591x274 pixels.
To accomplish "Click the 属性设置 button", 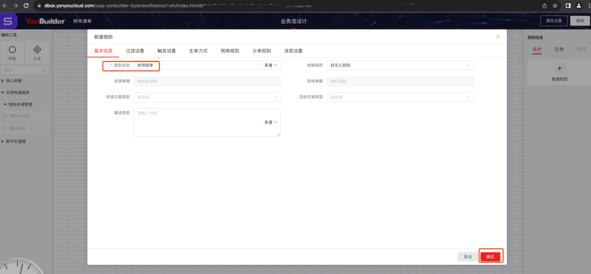I will point(554,21).
